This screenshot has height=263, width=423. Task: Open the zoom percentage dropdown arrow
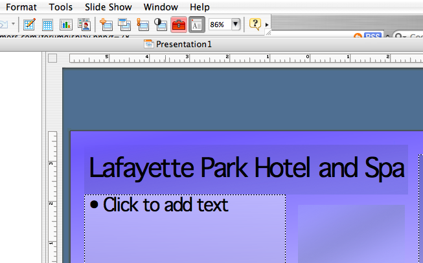click(x=236, y=25)
